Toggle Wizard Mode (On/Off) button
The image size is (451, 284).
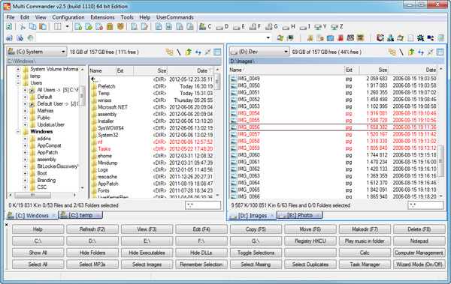tap(419, 265)
